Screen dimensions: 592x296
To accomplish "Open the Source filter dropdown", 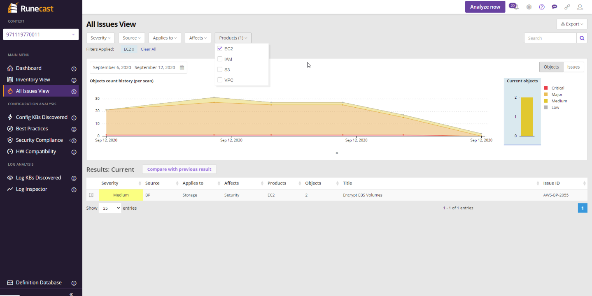I will [x=132, y=38].
